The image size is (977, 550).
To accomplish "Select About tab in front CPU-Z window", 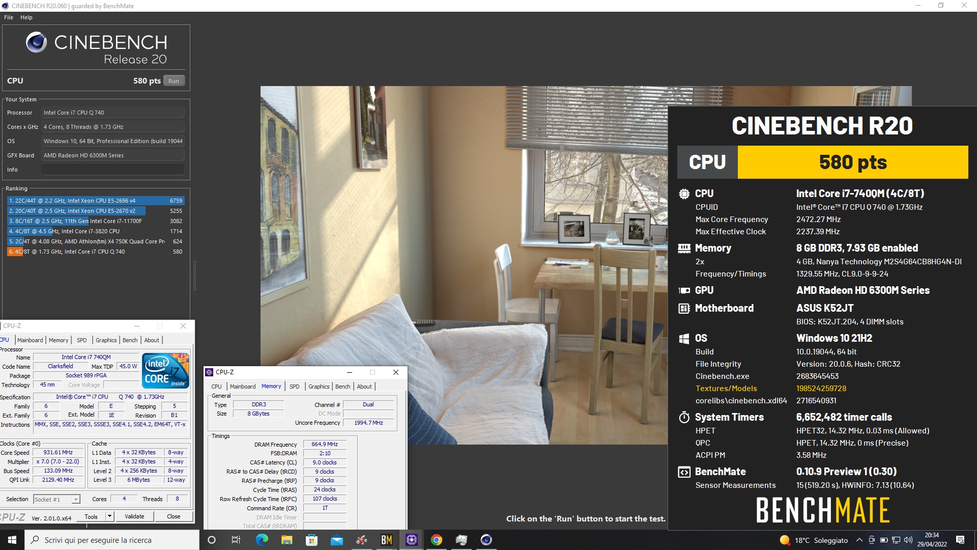I will tap(364, 387).
